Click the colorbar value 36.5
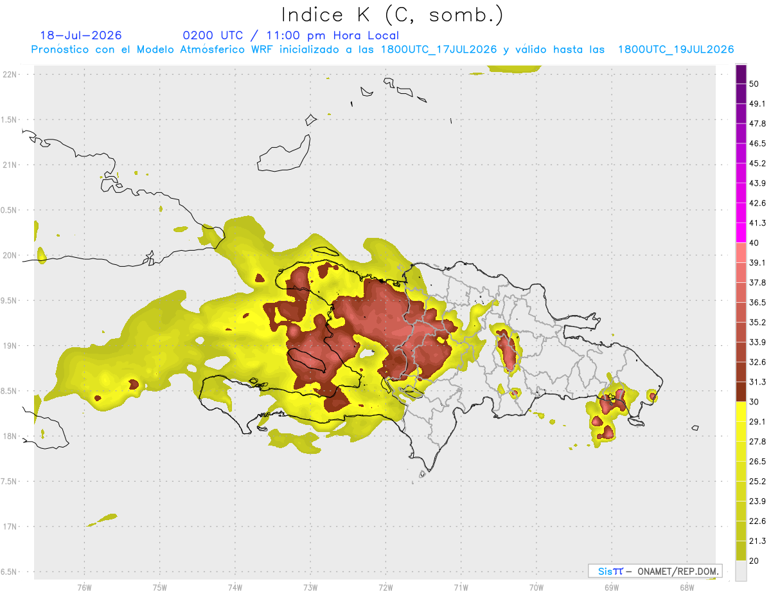This screenshot has height=596, width=771. [758, 302]
